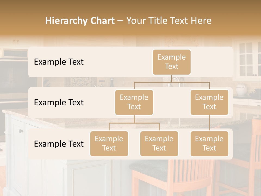Screen dimensions: 261x196
Task: Select the middle box in the bottom level
Action: coord(159,144)
